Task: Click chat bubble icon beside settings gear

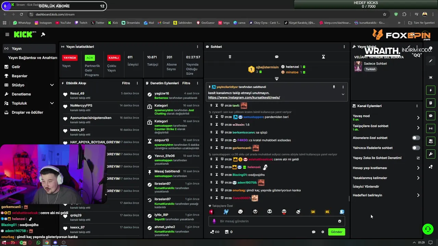Action: 313,232
